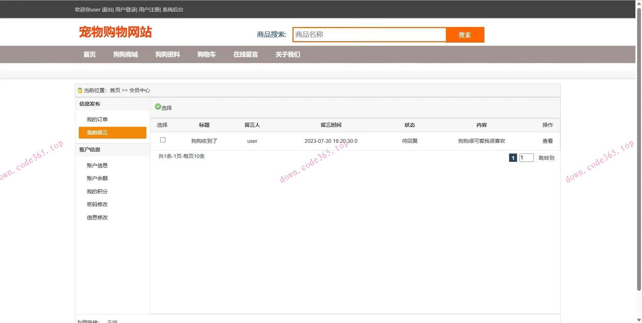The image size is (642, 323).
Task: Click 查看 link for the message row
Action: pyautogui.click(x=548, y=141)
